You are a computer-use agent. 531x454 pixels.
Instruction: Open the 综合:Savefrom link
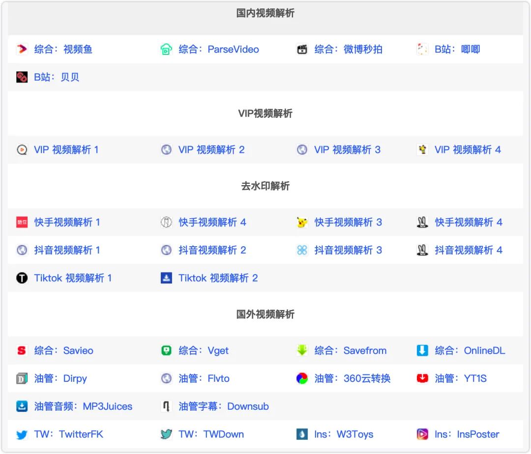351,350
